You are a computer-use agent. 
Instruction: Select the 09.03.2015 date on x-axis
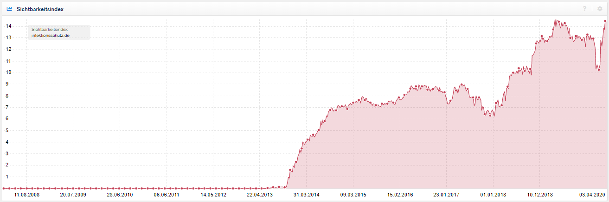coord(353,195)
